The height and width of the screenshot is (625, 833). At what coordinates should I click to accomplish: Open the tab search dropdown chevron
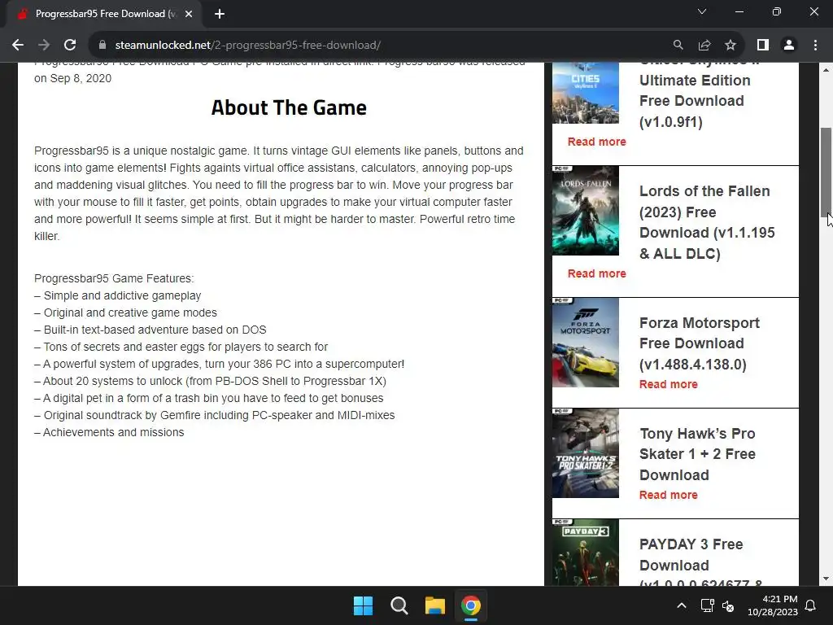(x=702, y=11)
